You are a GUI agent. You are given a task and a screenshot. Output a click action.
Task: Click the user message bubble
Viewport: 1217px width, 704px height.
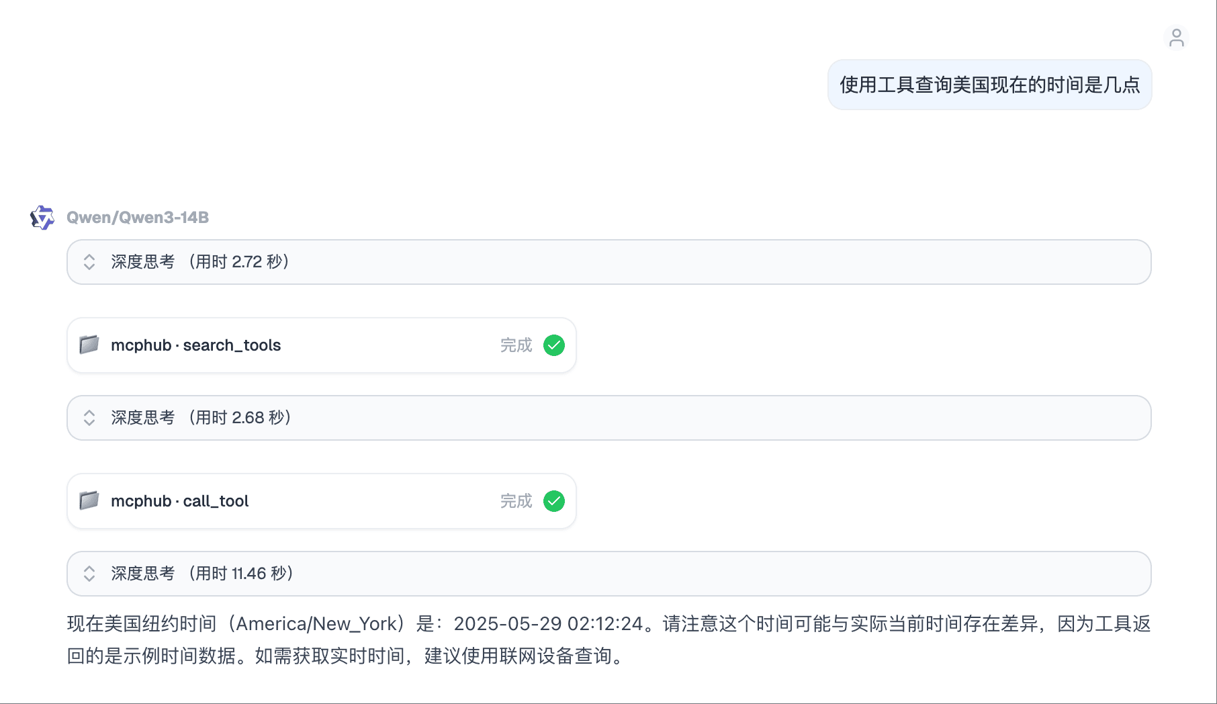[x=989, y=85]
